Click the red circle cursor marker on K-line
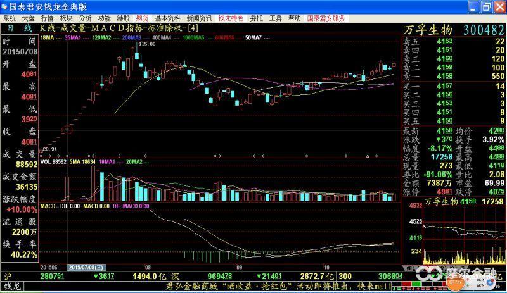The height and width of the screenshot is (293, 507). [x=67, y=130]
